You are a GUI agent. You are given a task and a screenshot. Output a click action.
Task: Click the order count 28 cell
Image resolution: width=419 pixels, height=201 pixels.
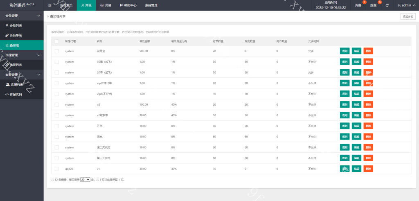pos(214,51)
